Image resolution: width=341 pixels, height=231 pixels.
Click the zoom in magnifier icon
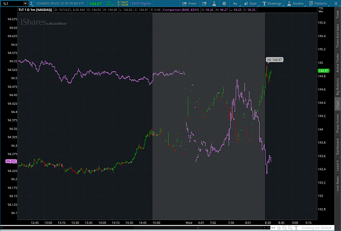point(284,228)
